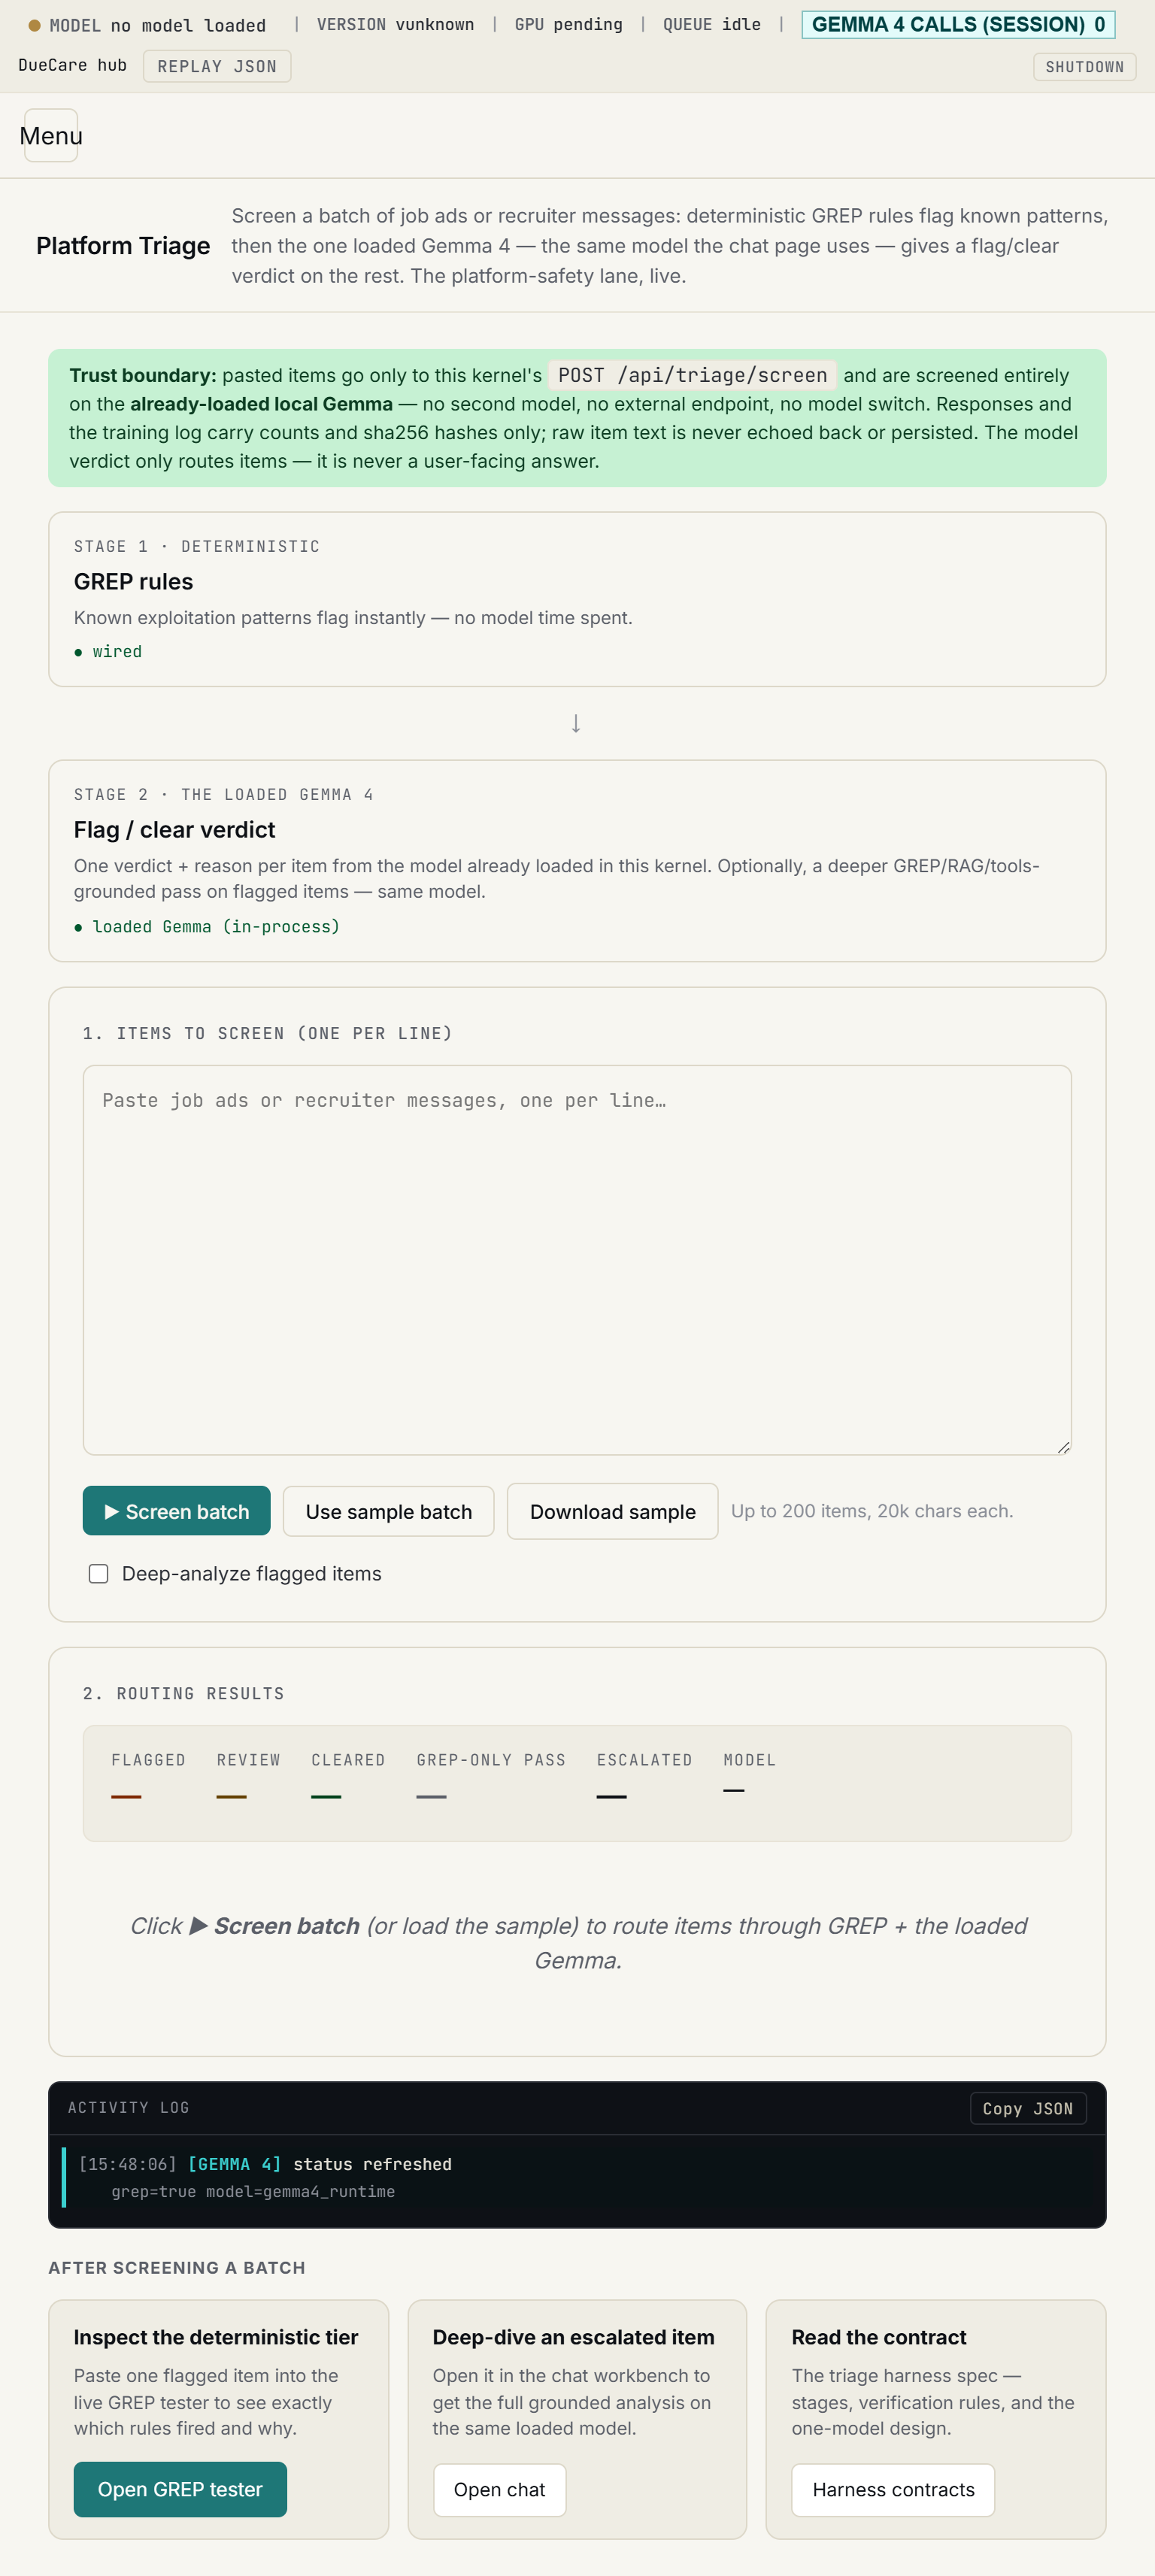Click the MODEL results label
This screenshot has height=2576, width=1155.
pos(749,1760)
